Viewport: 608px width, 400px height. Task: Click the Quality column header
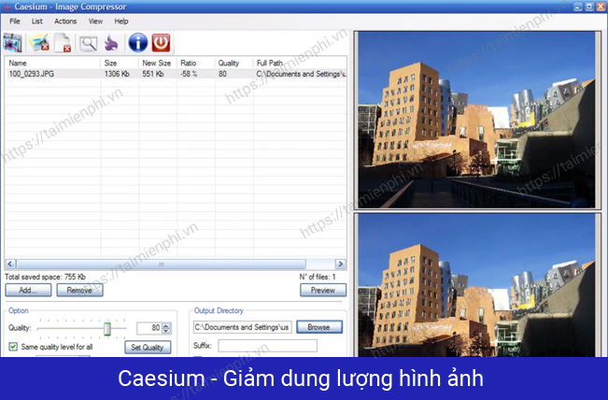(233, 63)
